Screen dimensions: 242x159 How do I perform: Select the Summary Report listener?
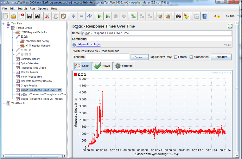(x=30, y=59)
